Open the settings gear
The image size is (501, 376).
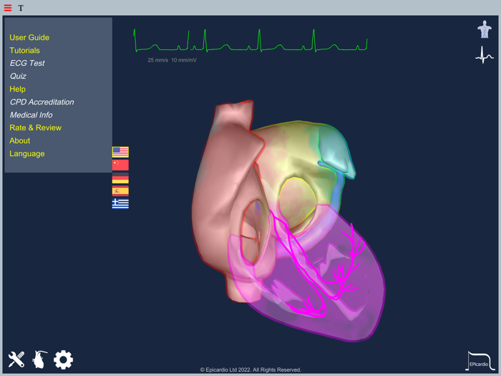63,360
